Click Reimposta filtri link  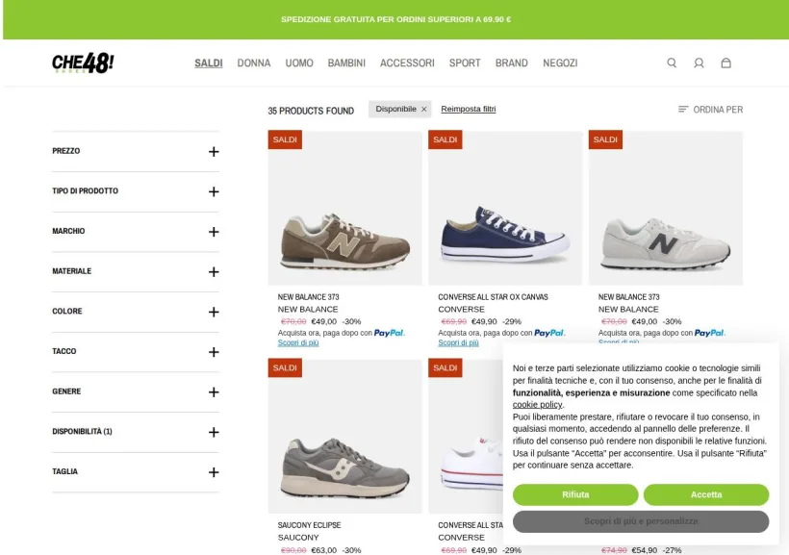(468, 109)
